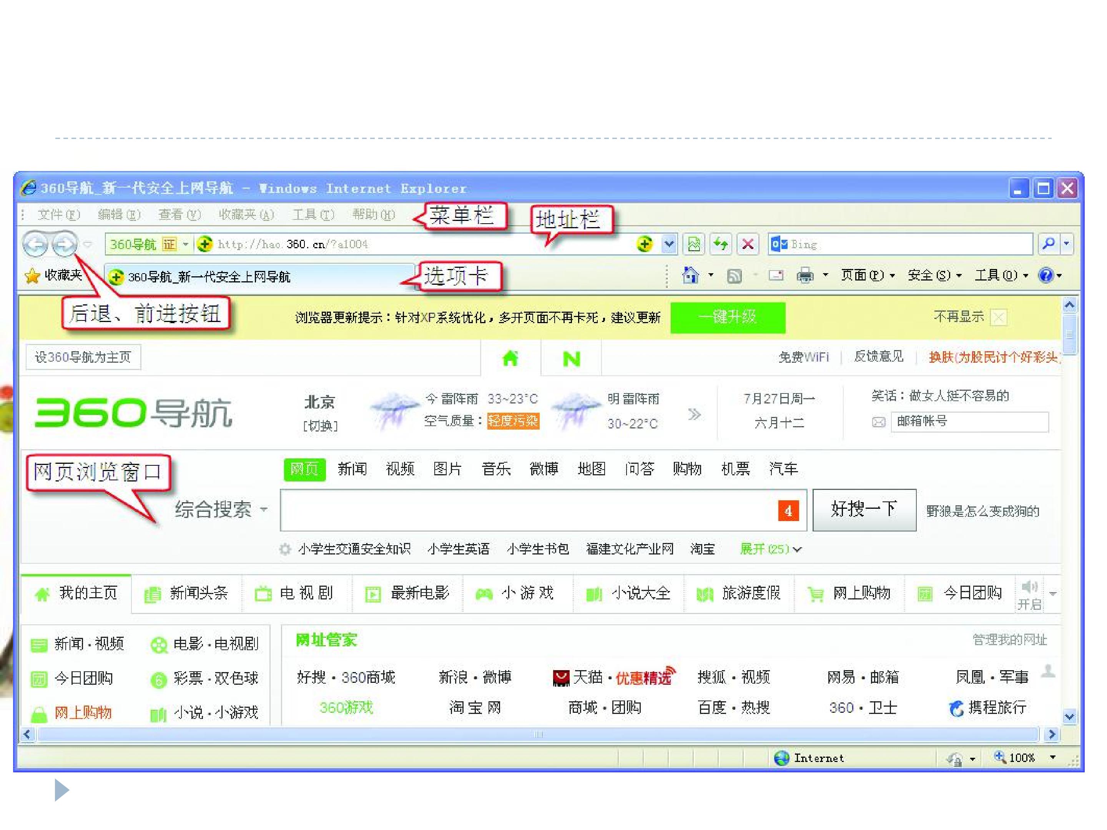The width and height of the screenshot is (1107, 830).
Task: Click the search magnifier icon beside Bing
Action: 1048,244
